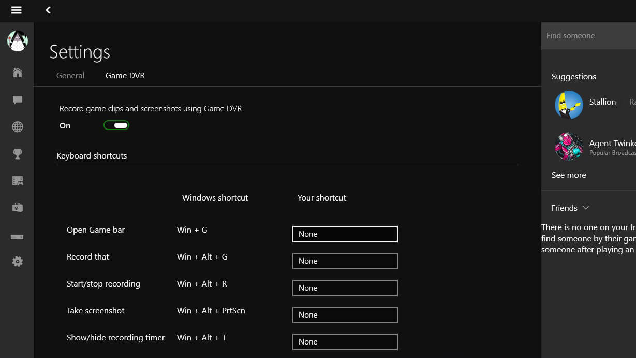Open the globe Activity feed icon

tap(17, 127)
